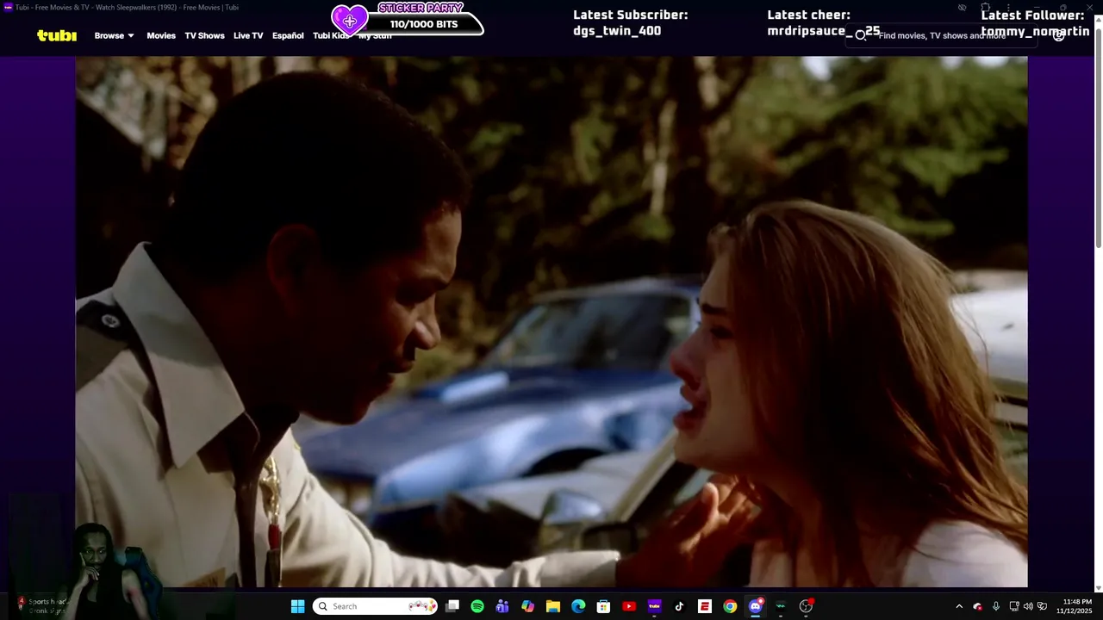The image size is (1103, 620).
Task: Show hidden system tray icons
Action: (959, 606)
